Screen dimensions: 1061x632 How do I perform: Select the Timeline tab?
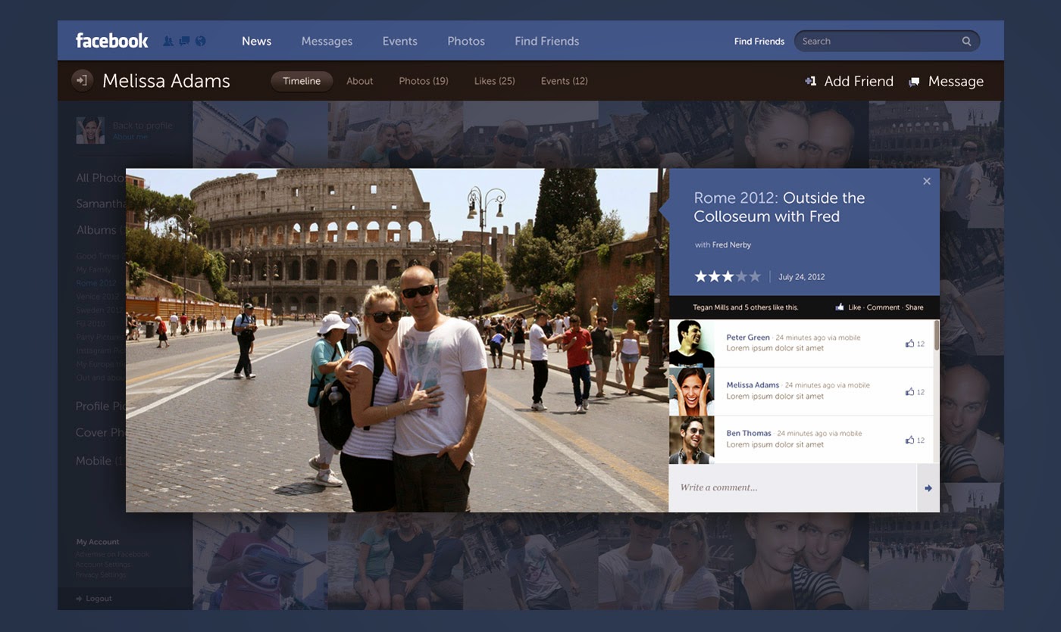(302, 81)
